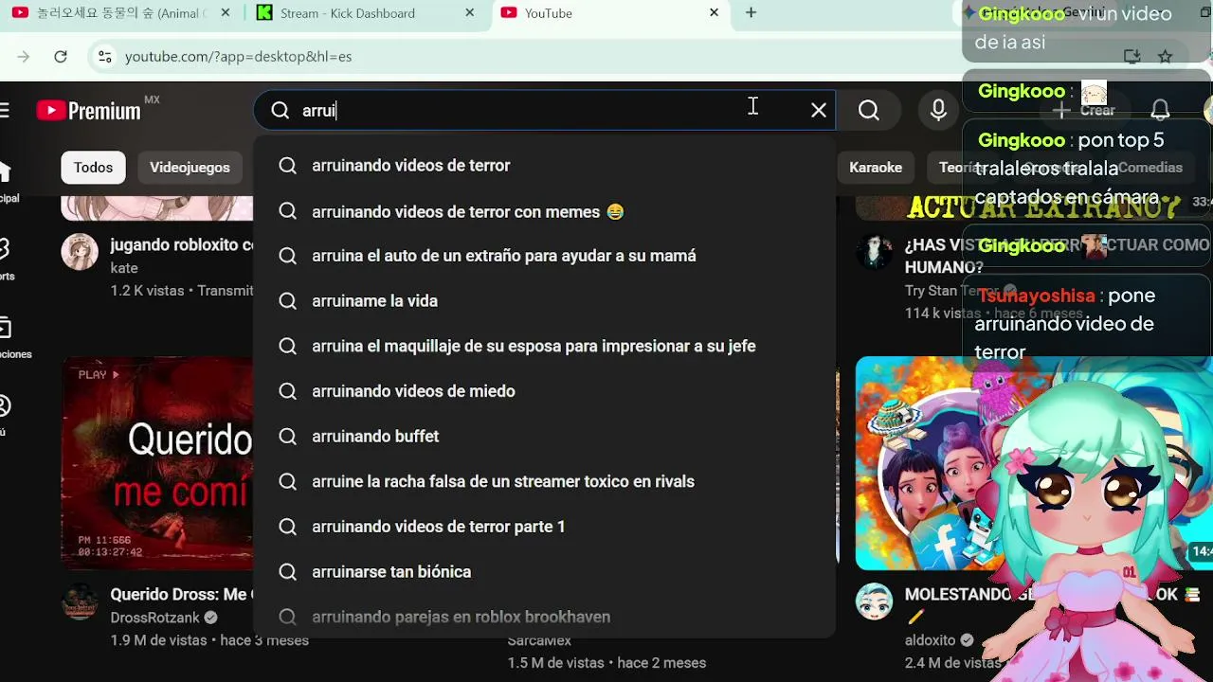1213x682 pixels.
Task: Close the YouTube browser tab
Action: pyautogui.click(x=715, y=13)
